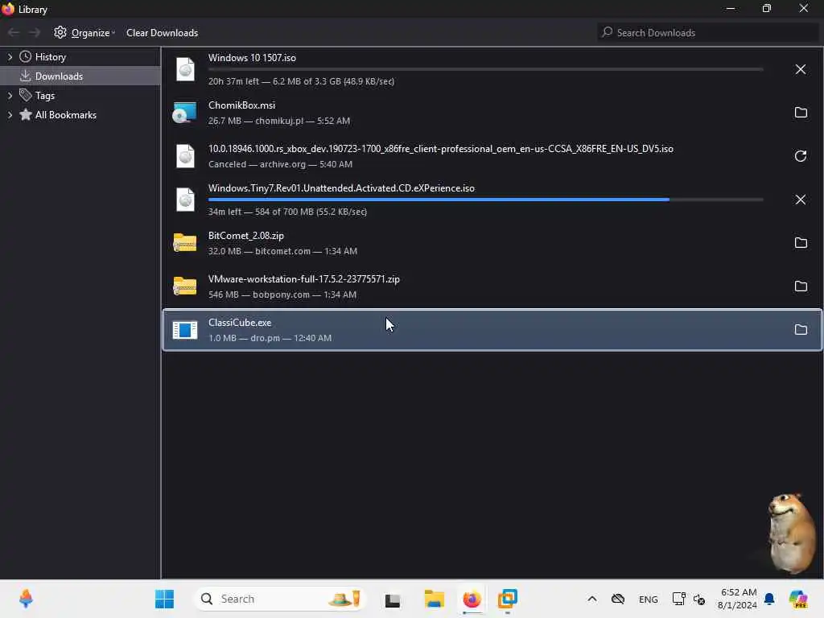Select the VMware-workstation-full-17.5.2 file name
Viewport: 824px width, 618px height.
pos(303,279)
